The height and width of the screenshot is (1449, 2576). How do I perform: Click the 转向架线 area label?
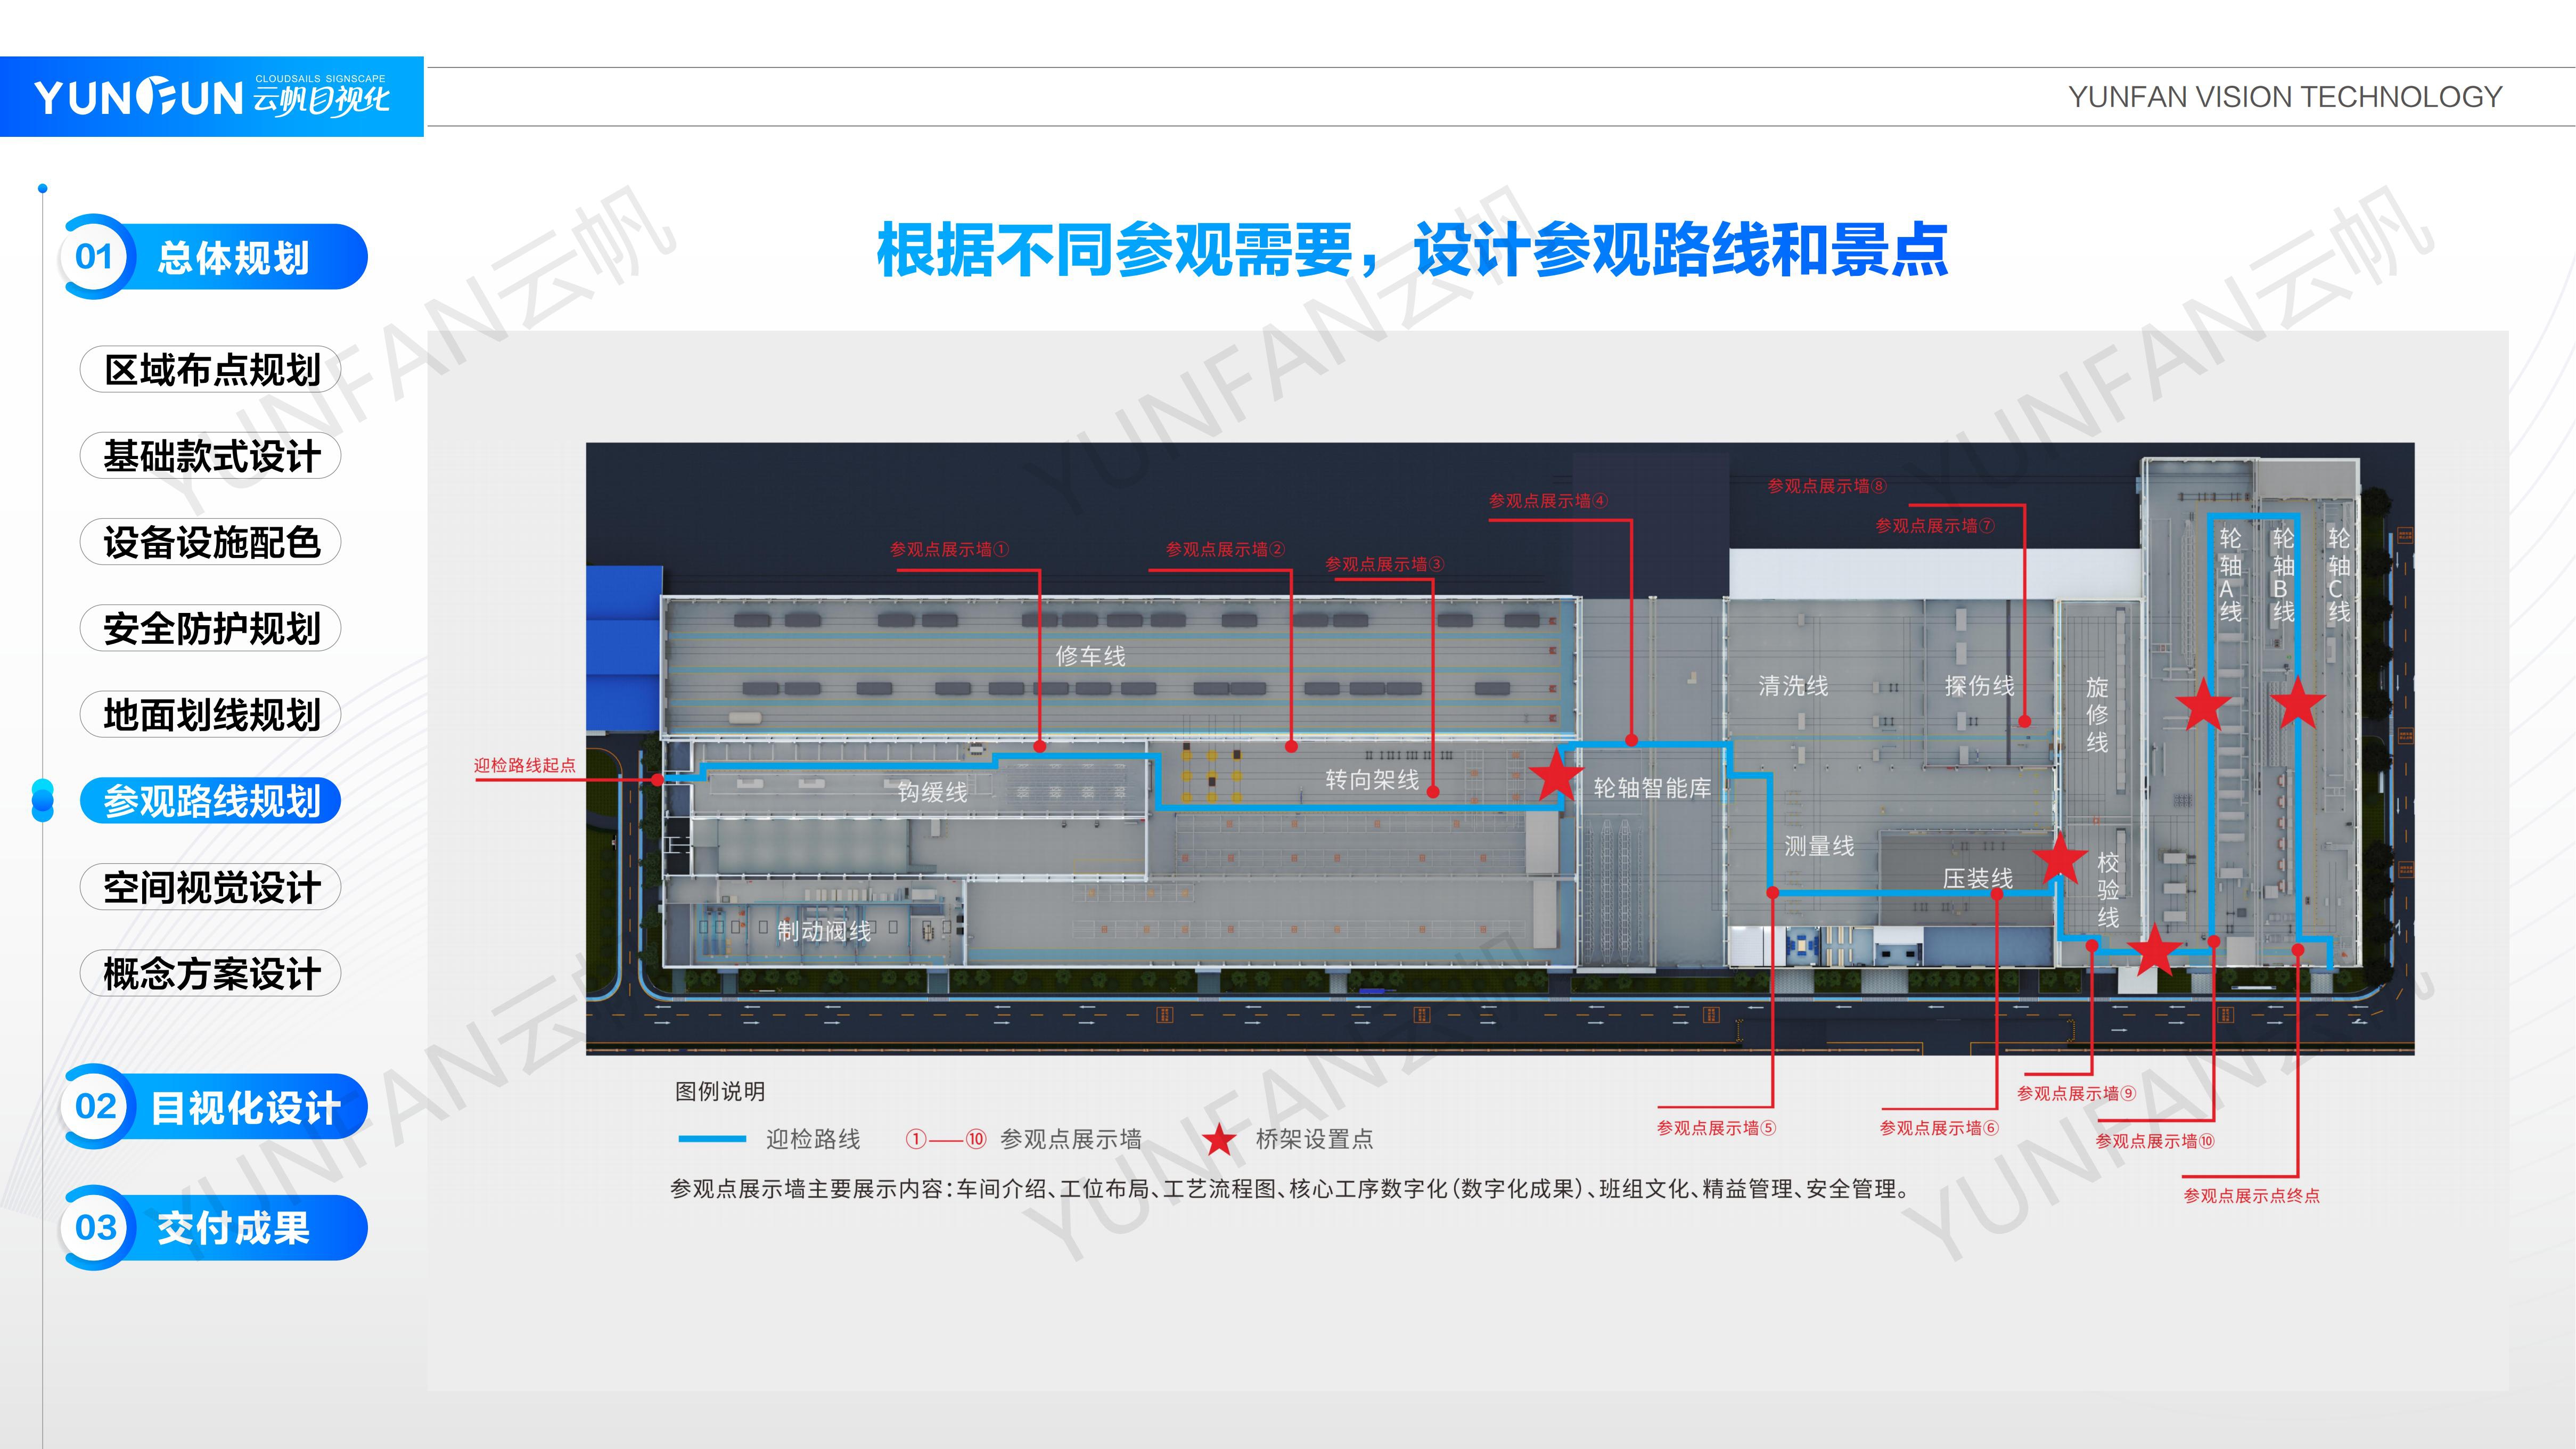pyautogui.click(x=1372, y=780)
